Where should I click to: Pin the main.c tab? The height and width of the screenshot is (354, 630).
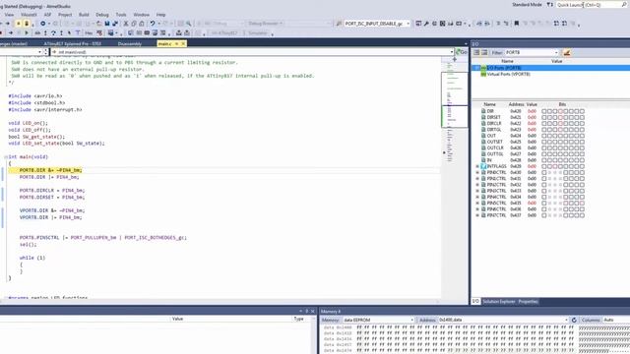[176, 43]
